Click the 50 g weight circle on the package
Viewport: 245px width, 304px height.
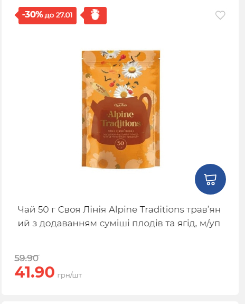pos(120,144)
